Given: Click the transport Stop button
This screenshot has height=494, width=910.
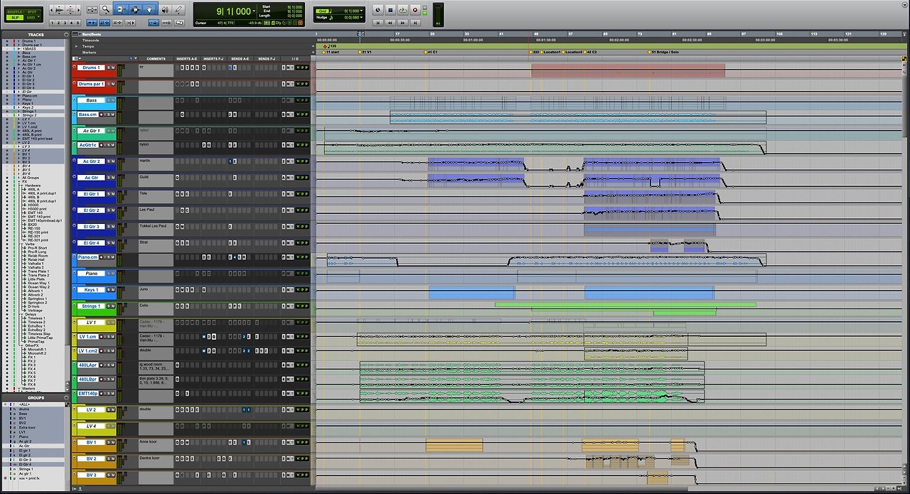Looking at the screenshot, I should (390, 10).
